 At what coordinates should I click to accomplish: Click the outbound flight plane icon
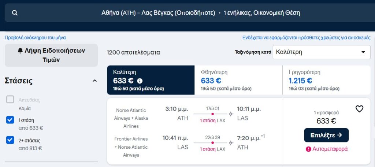coord(231,114)
